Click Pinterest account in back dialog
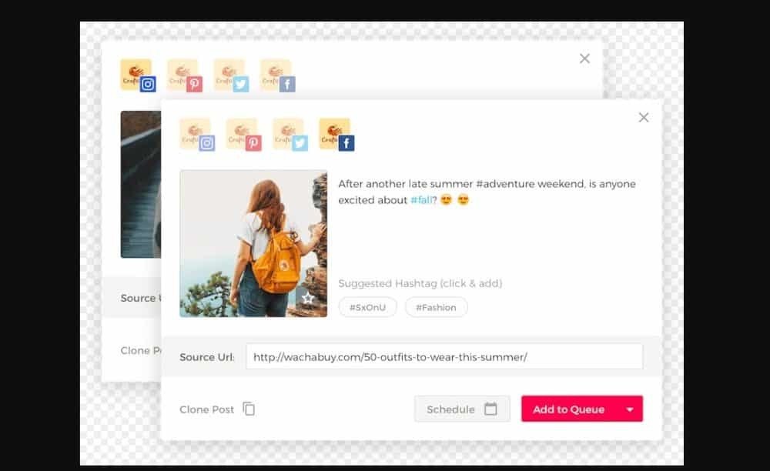 tap(184, 75)
